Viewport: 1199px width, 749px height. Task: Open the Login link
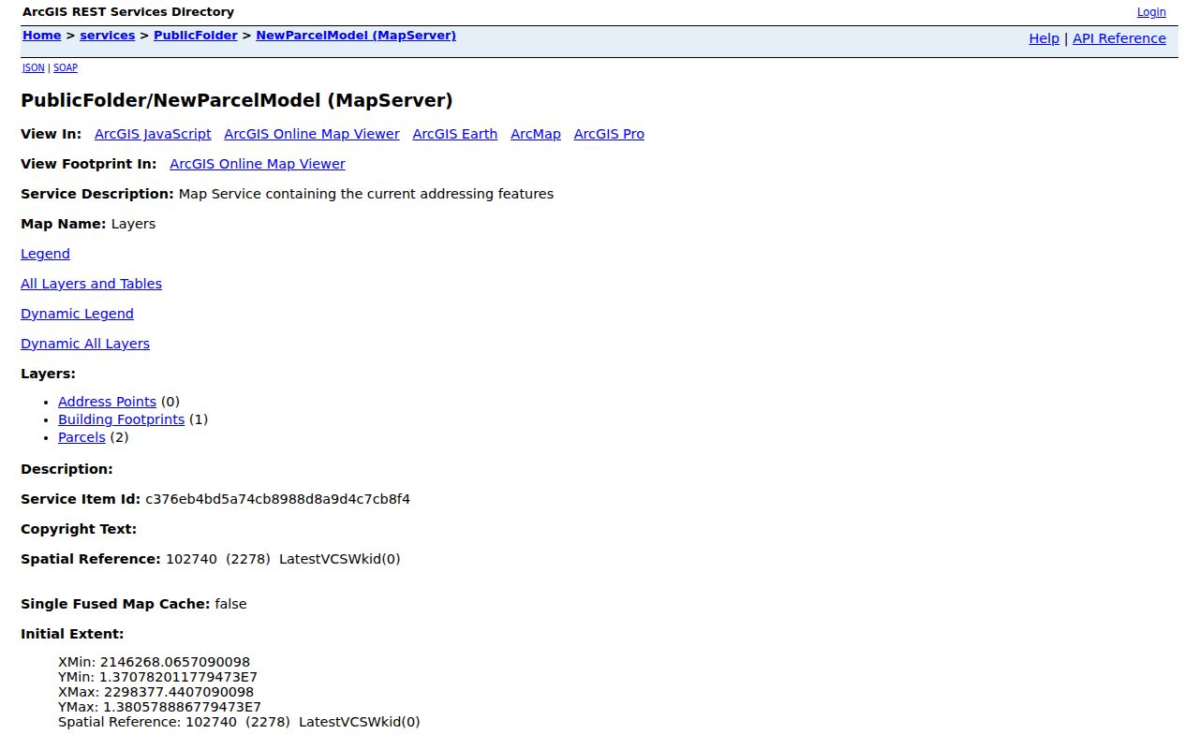pos(1151,12)
